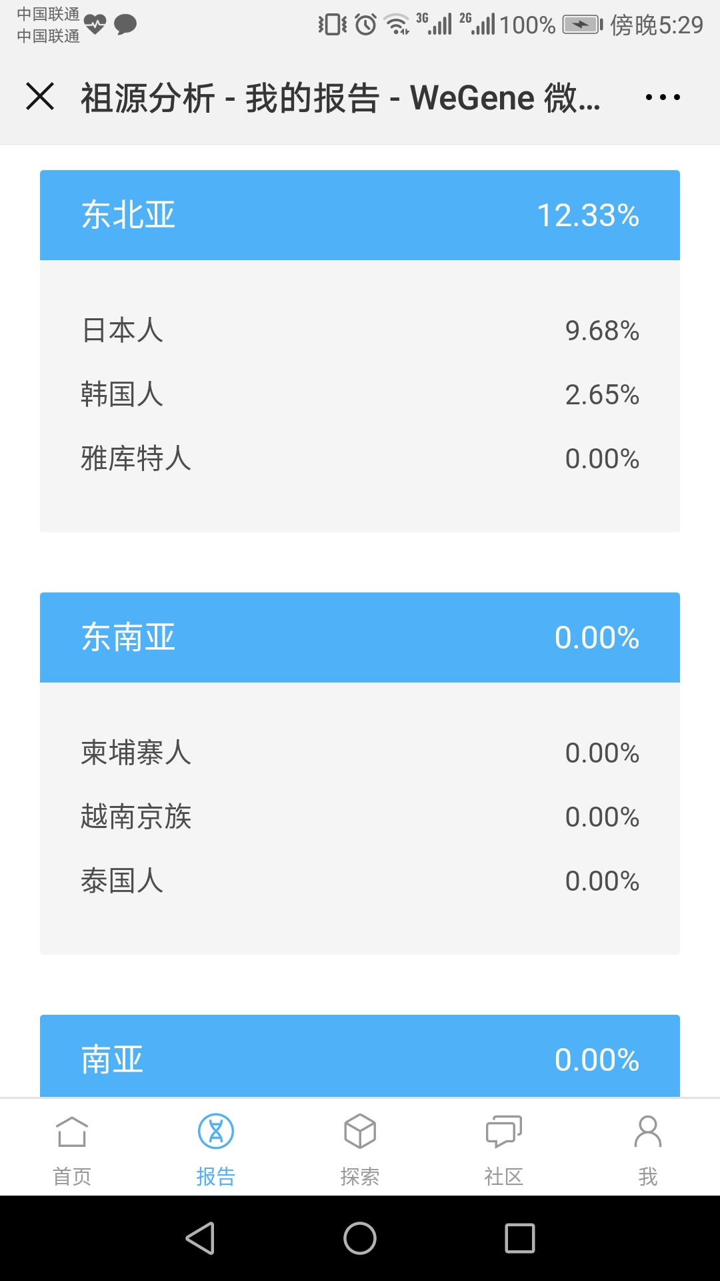Viewport: 720px width, 1281px height.
Task: Tap the Android back navigation button
Action: click(200, 1238)
